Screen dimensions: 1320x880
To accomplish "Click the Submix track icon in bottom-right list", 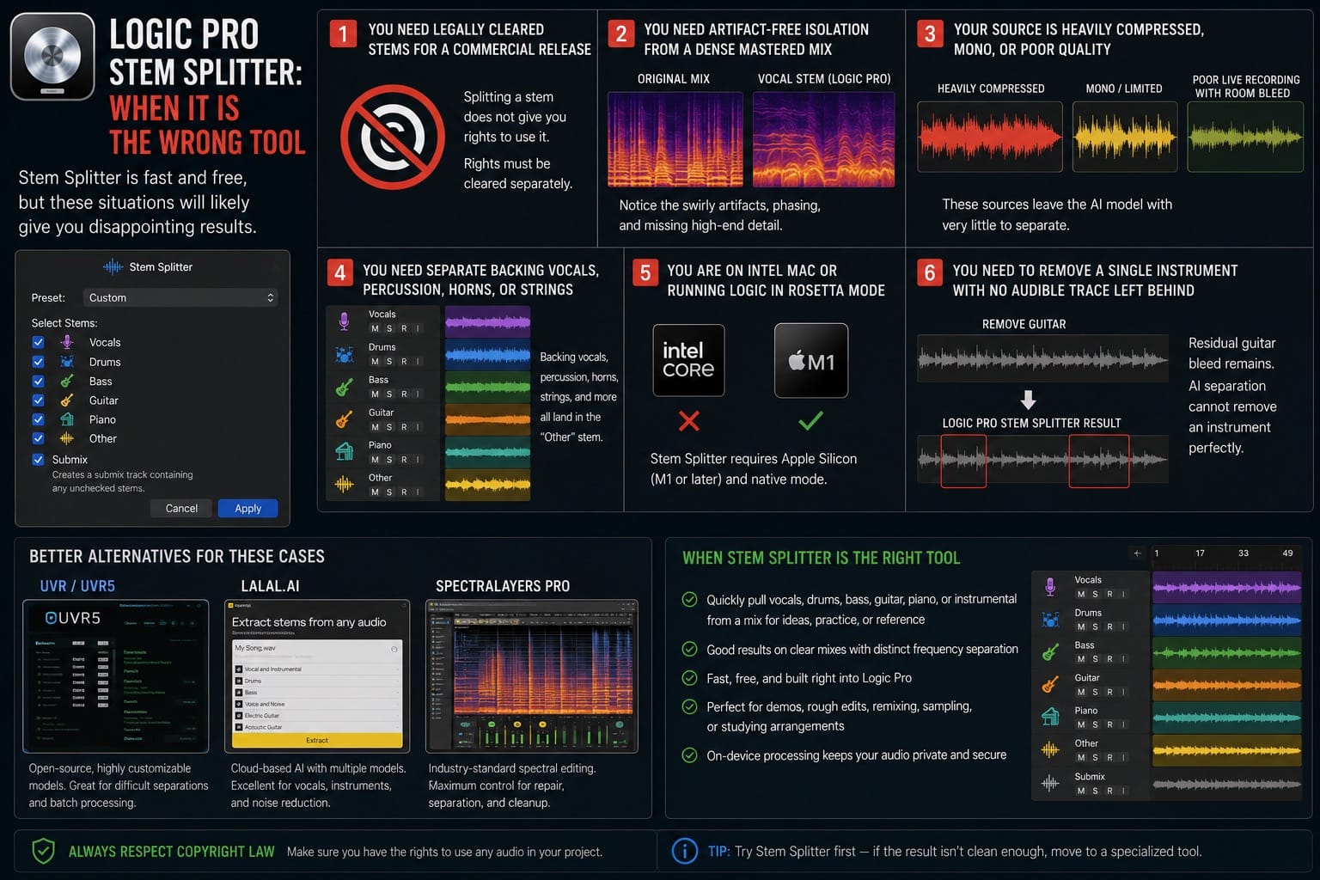I will click(1050, 783).
